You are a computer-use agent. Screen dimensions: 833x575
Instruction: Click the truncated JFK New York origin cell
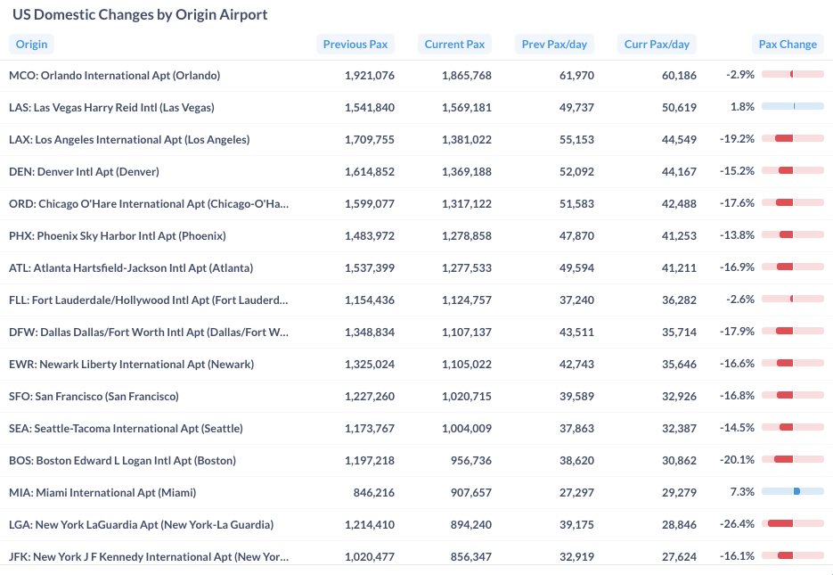point(149,557)
